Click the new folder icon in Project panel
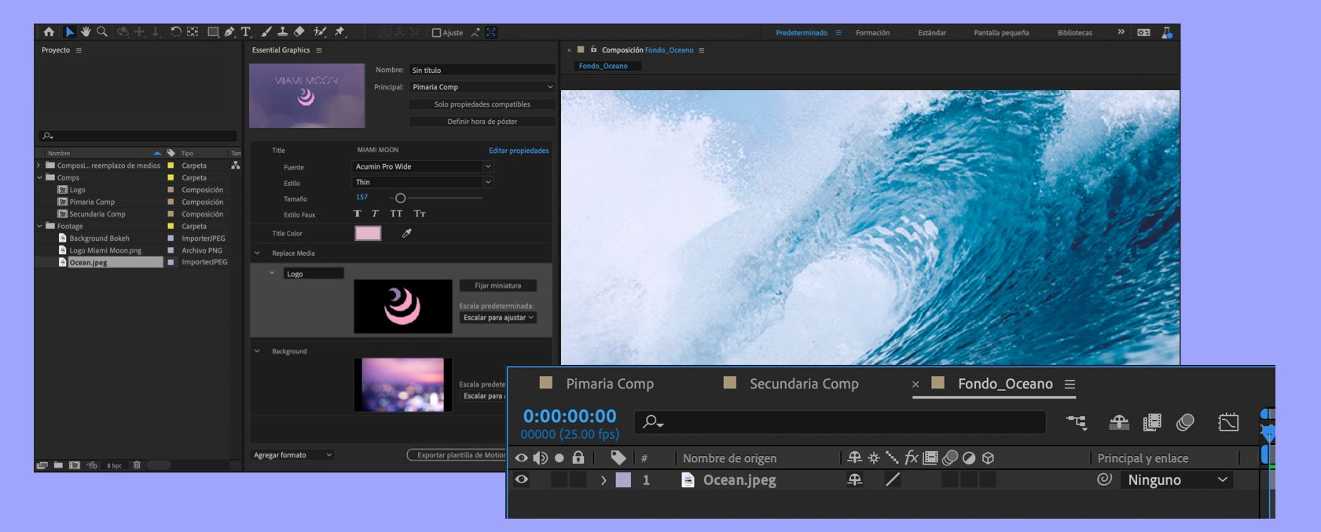This screenshot has height=532, width=1321. click(x=58, y=465)
